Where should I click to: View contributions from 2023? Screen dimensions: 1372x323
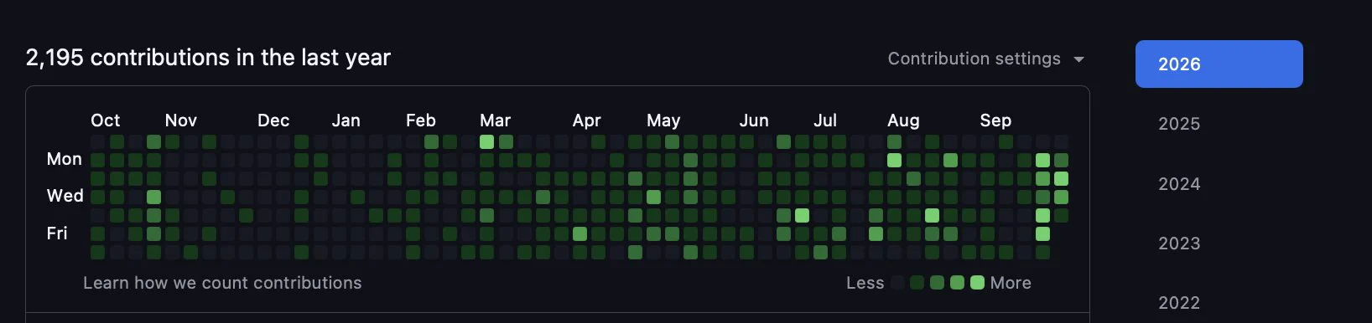coord(1179,244)
